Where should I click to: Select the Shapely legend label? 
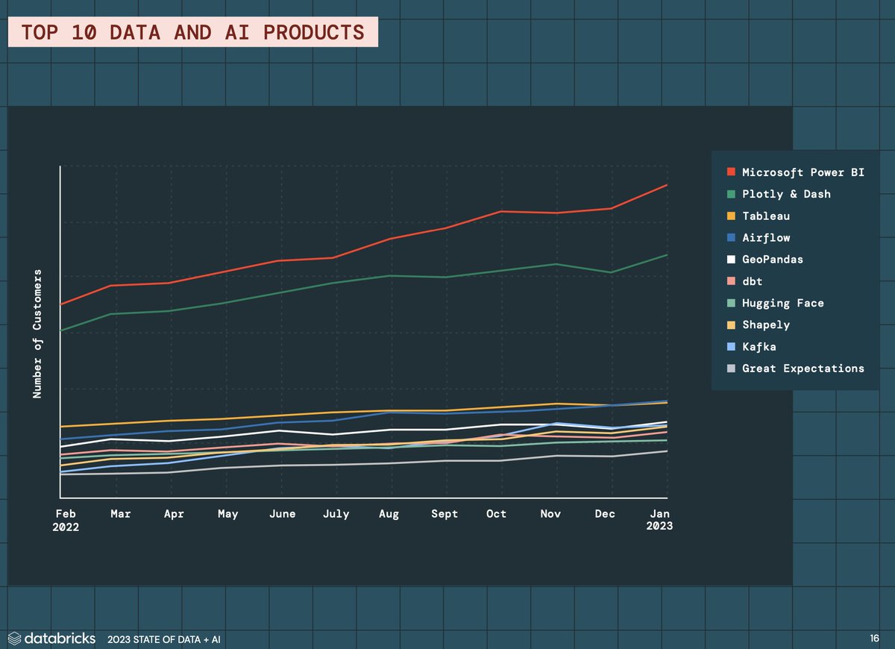click(766, 325)
